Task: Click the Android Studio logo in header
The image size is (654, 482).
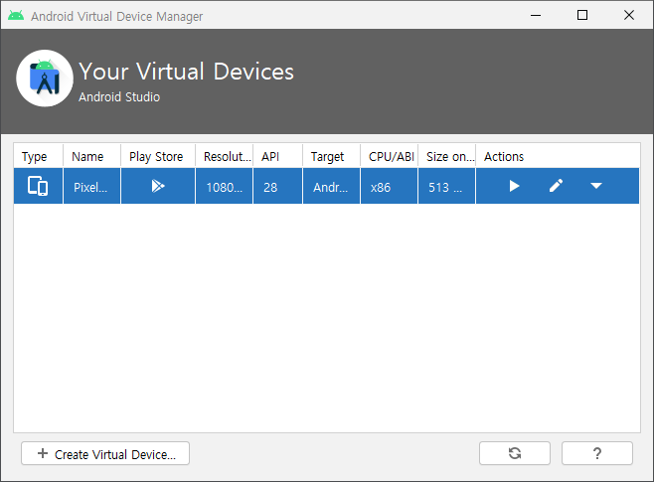Action: [45, 79]
